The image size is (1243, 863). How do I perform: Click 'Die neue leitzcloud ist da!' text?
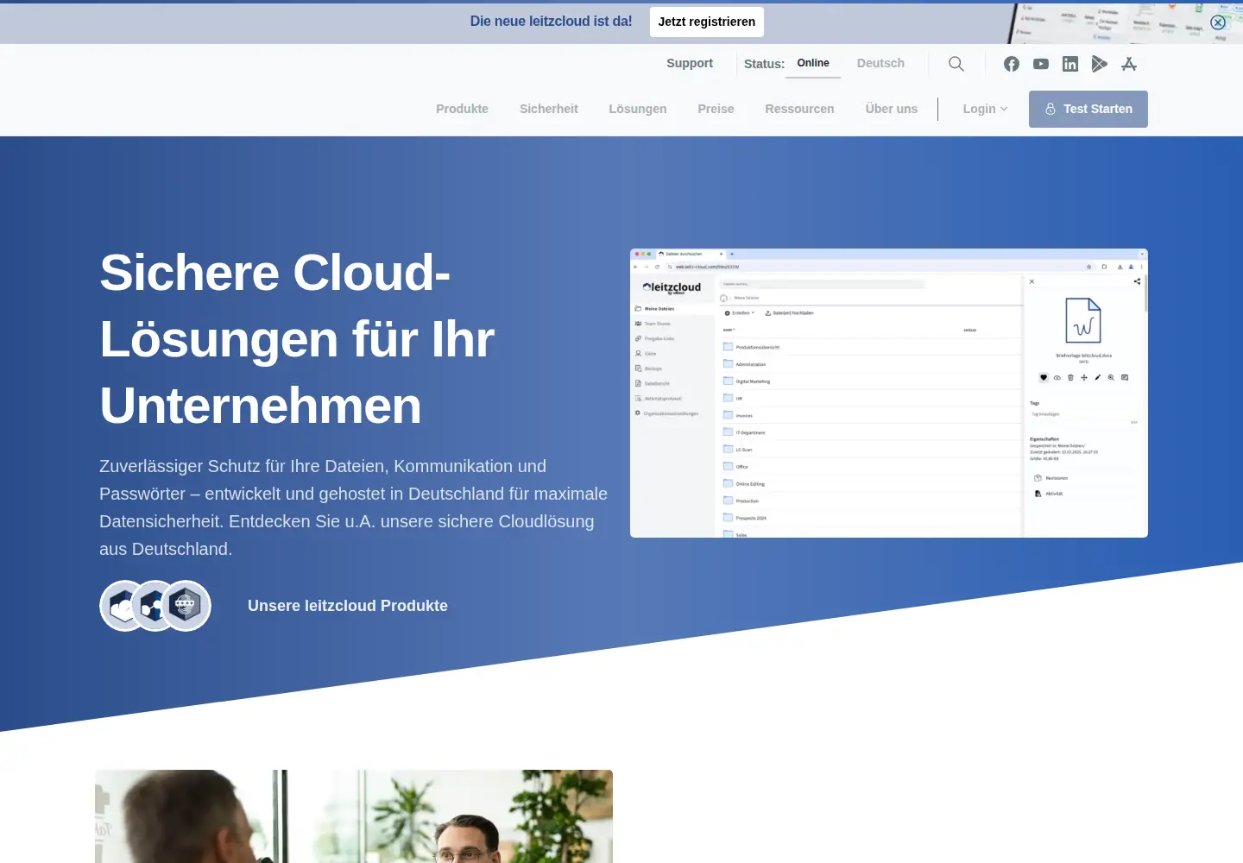551,22
